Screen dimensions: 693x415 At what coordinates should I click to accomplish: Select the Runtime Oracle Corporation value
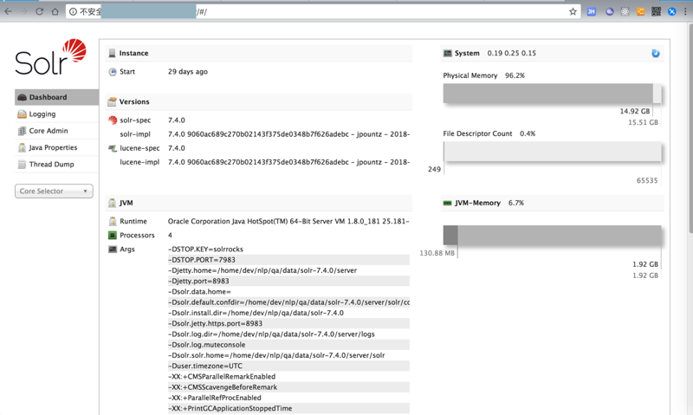pos(288,221)
